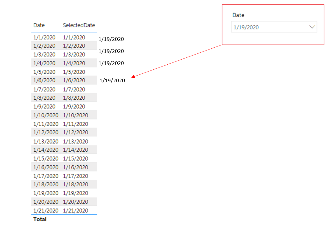This screenshot has width=330, height=251.
Task: Click 1/7/2020 in the SelectedDate column
Action: (74, 90)
